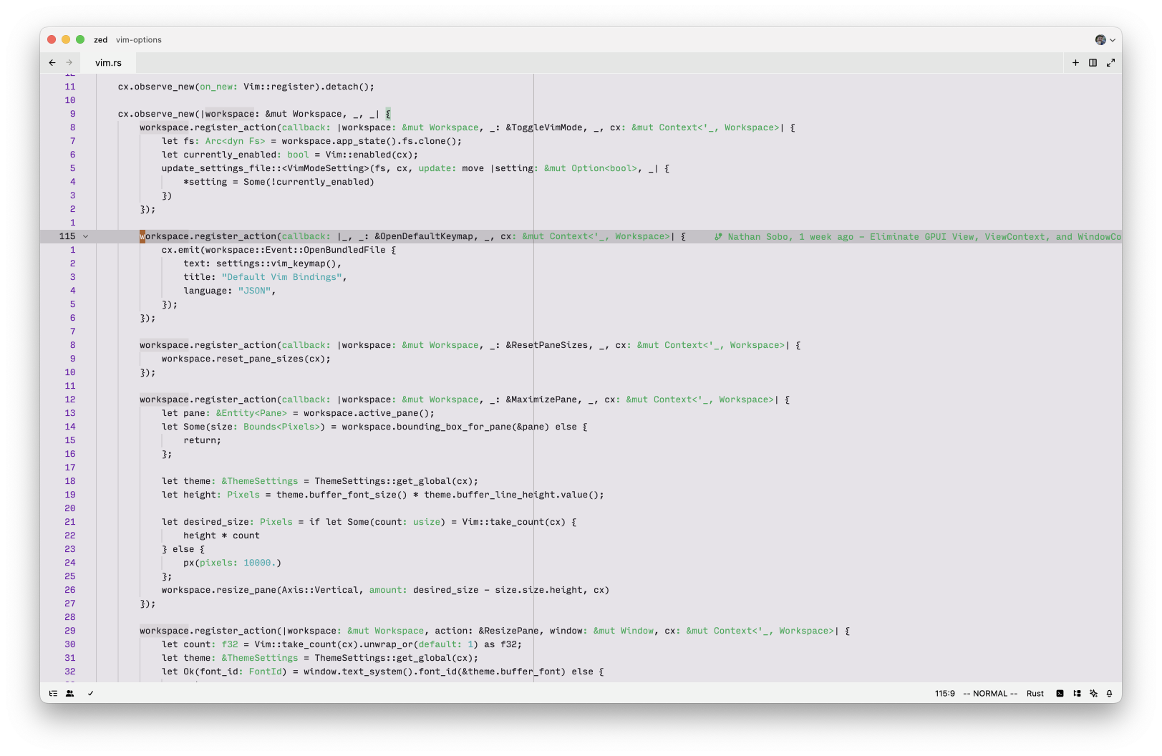Viewport: 1162px width, 756px height.
Task: Click the NORMAL vim mode indicator
Action: click(990, 694)
